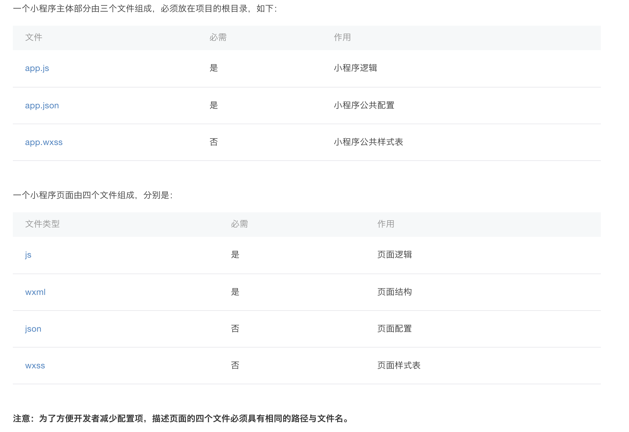Click the 必需 header in first table
This screenshot has width=629, height=432.
[218, 37]
